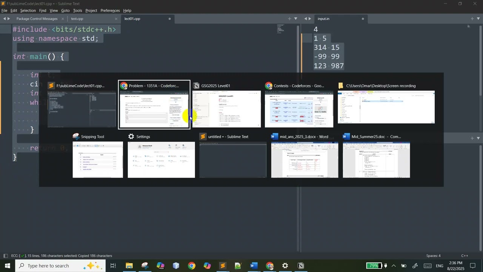Add a new tab in the input.in pane
Image resolution: width=483 pixels, height=272 pixels.
(472, 19)
